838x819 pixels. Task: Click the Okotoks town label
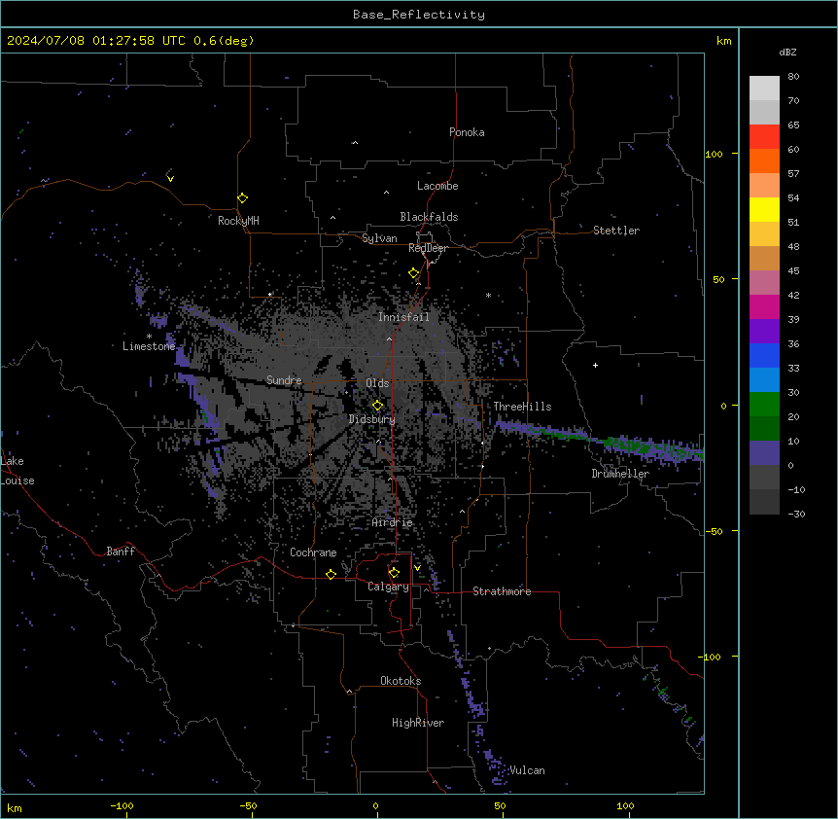tap(401, 681)
